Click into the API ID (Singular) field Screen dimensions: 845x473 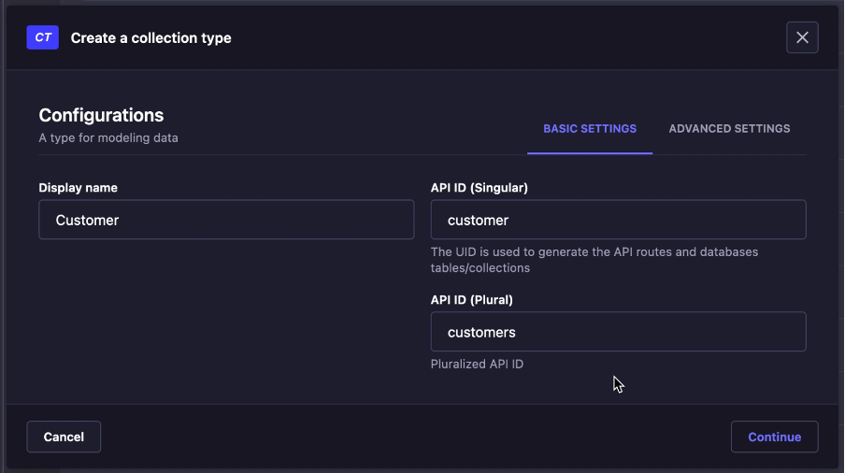tap(618, 220)
